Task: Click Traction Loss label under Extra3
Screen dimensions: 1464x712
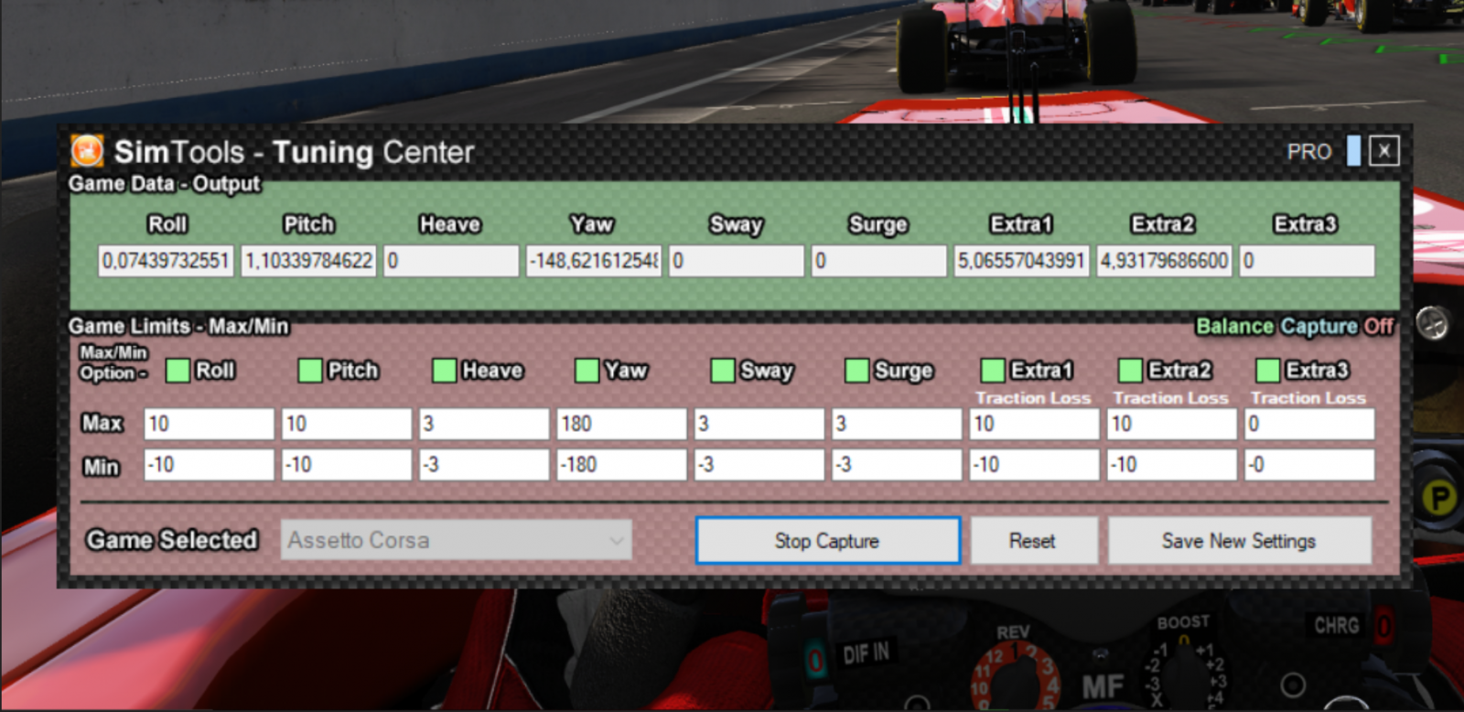Action: (x=1308, y=398)
